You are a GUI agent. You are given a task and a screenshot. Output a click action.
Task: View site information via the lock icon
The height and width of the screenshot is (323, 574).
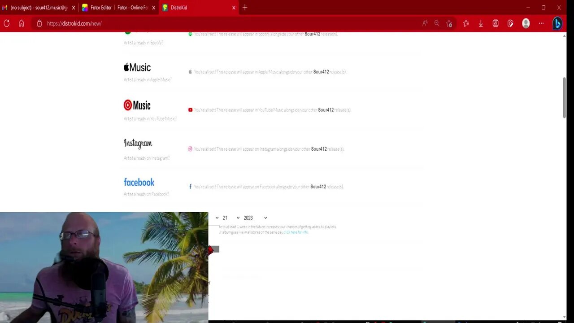[x=39, y=23]
